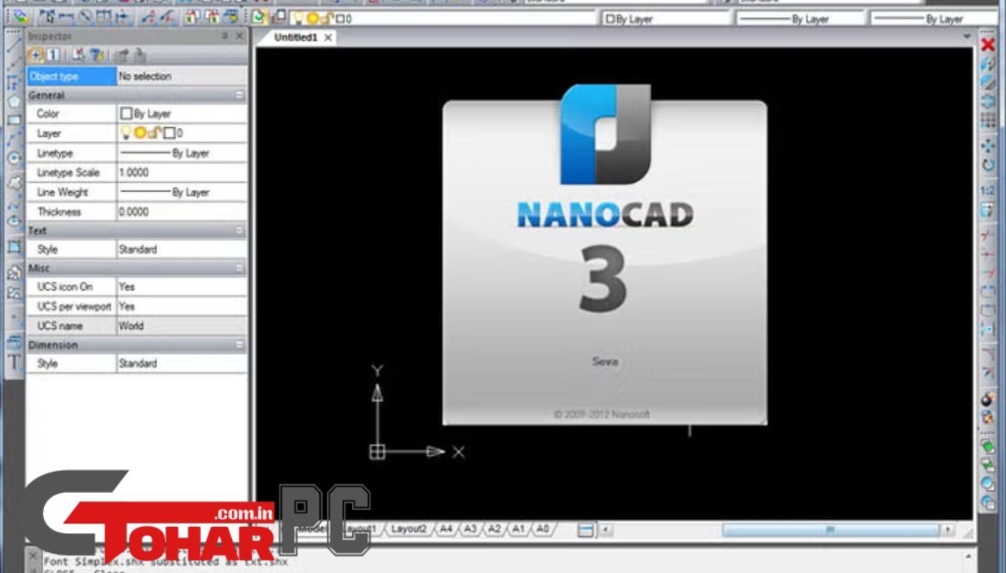
Task: Select the Revision Cloud tool
Action: (13, 183)
